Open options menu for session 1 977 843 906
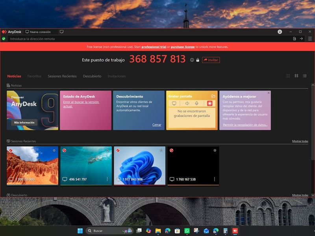This screenshot has height=236, width=315. [161, 179]
